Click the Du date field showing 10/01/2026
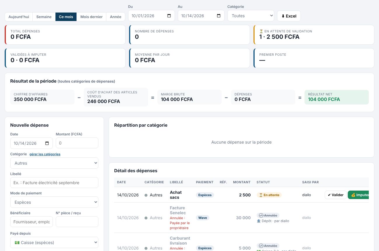Screen dimensions: 379x251 152,16
